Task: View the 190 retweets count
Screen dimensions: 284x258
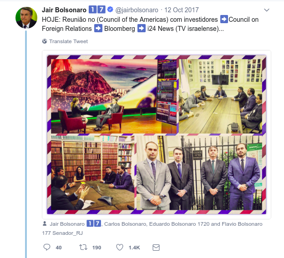Action: [97, 248]
